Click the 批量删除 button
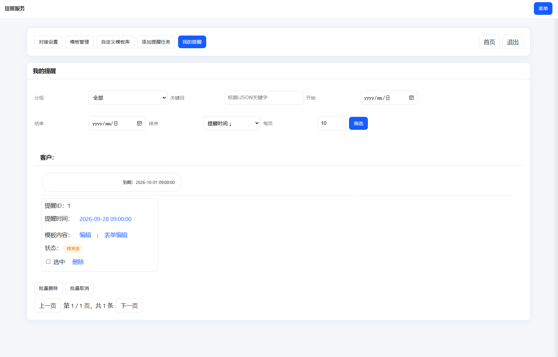Viewport: 558px width, 357px height. tap(48, 288)
